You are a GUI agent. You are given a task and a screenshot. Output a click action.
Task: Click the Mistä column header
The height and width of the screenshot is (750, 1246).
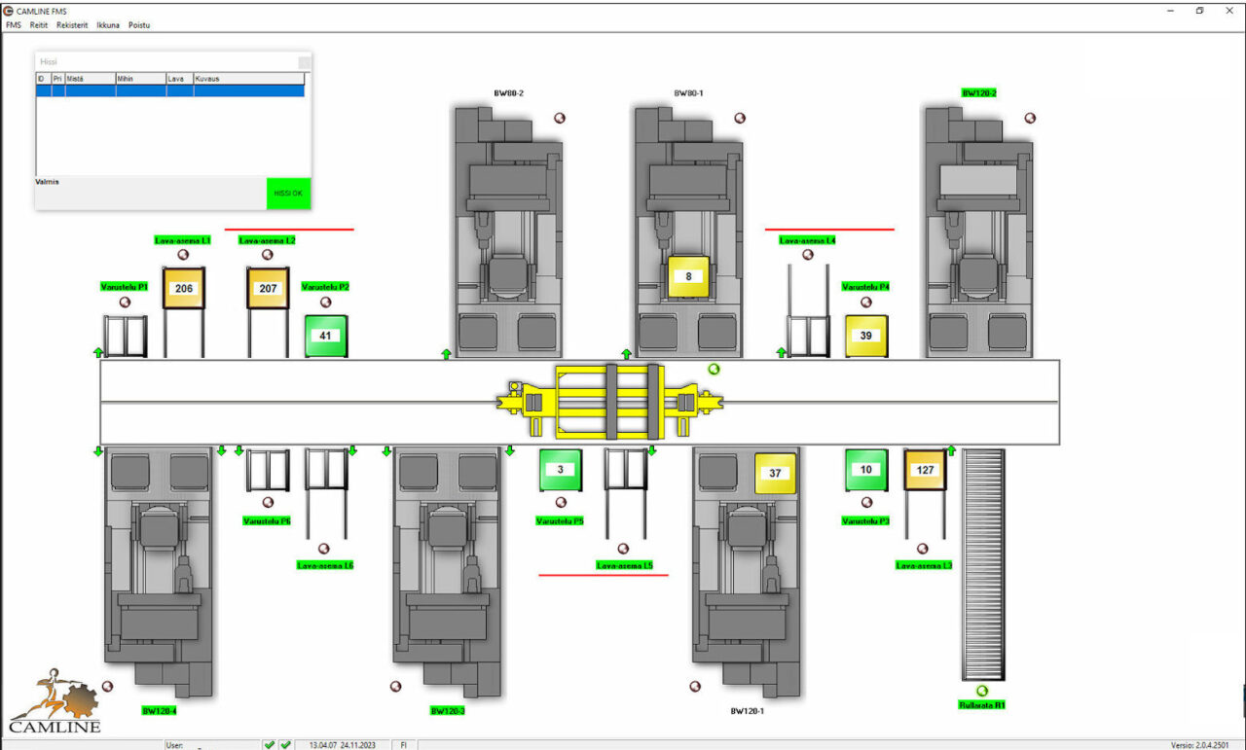pos(90,78)
